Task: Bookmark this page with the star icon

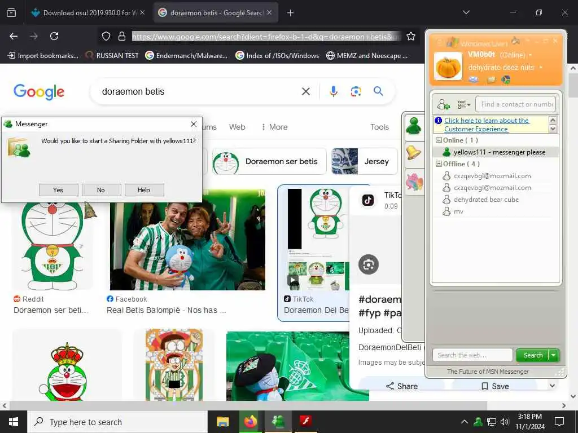Action: [x=411, y=36]
